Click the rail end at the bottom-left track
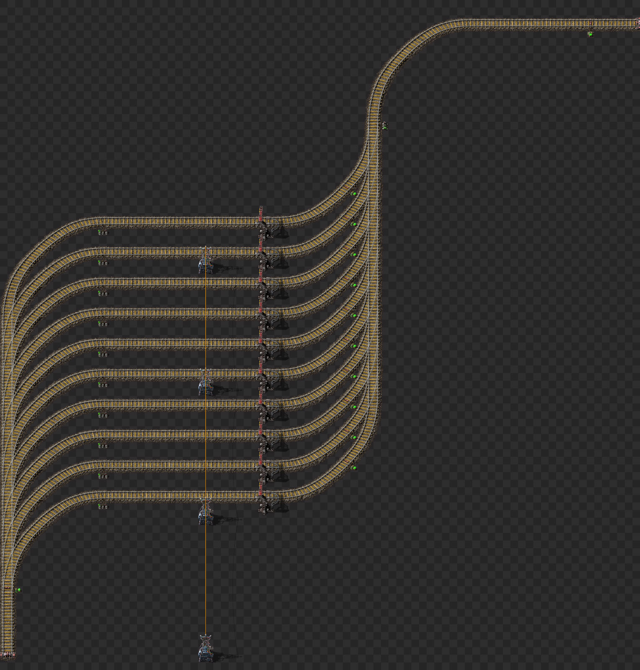The height and width of the screenshot is (670, 640). coord(8,655)
